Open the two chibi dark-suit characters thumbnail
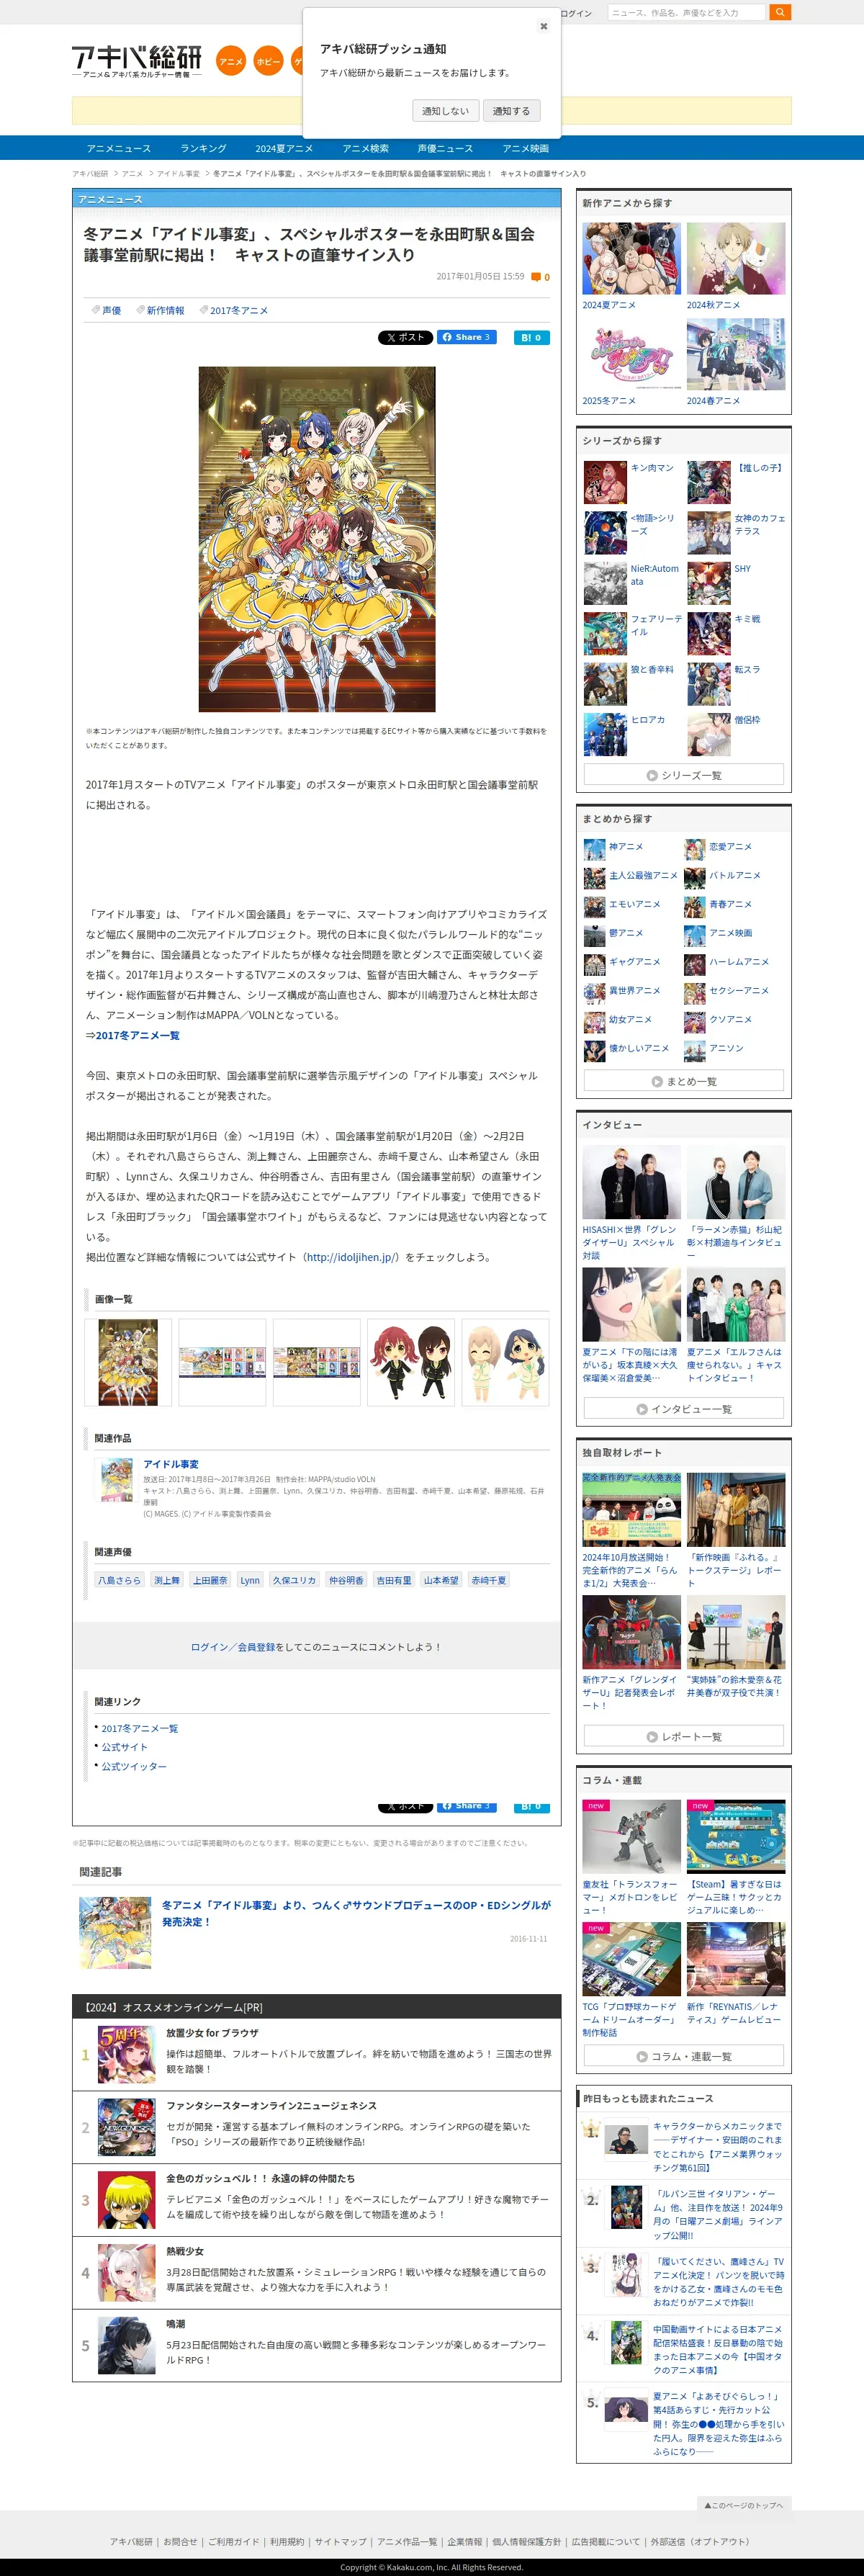864x2576 pixels. point(411,1362)
